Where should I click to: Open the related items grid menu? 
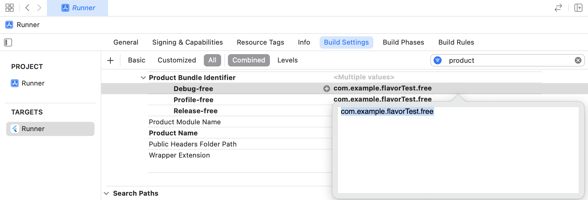[x=10, y=8]
